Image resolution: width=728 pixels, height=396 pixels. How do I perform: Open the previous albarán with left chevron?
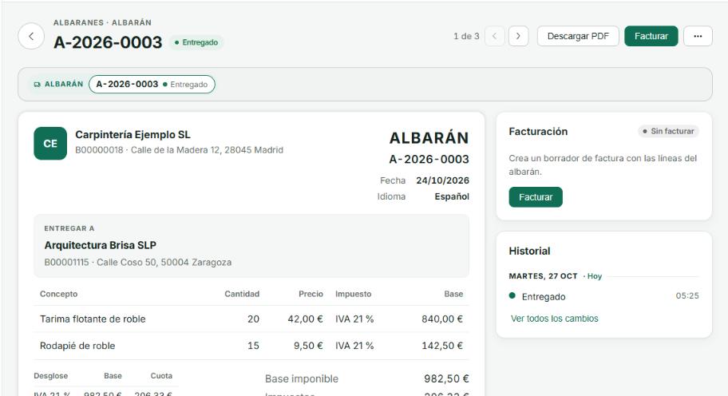tap(494, 36)
